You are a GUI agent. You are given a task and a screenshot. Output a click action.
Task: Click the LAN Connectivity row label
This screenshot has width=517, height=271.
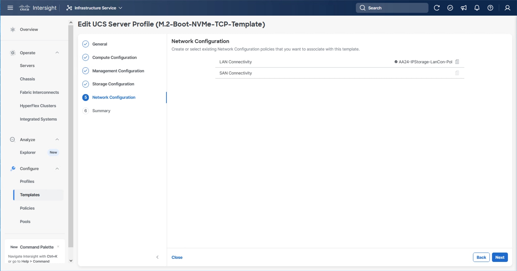(236, 62)
